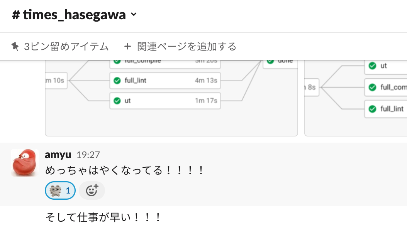Viewport: 407px width, 229px height.
Task: Select 関連ページを追加する link
Action: click(187, 47)
